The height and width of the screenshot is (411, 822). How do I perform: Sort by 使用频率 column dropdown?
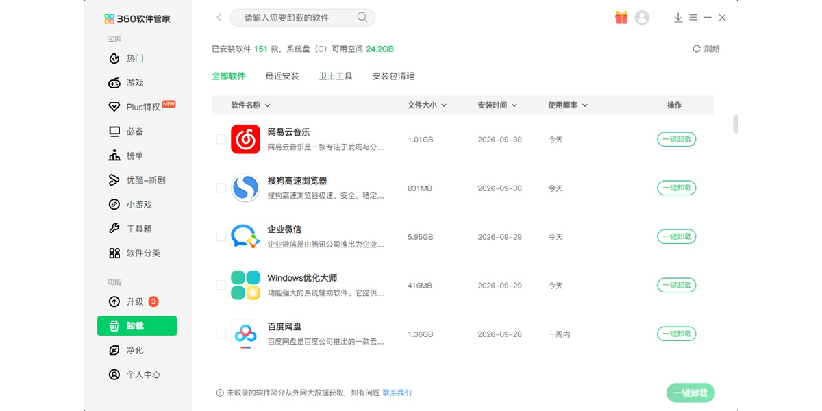point(569,105)
